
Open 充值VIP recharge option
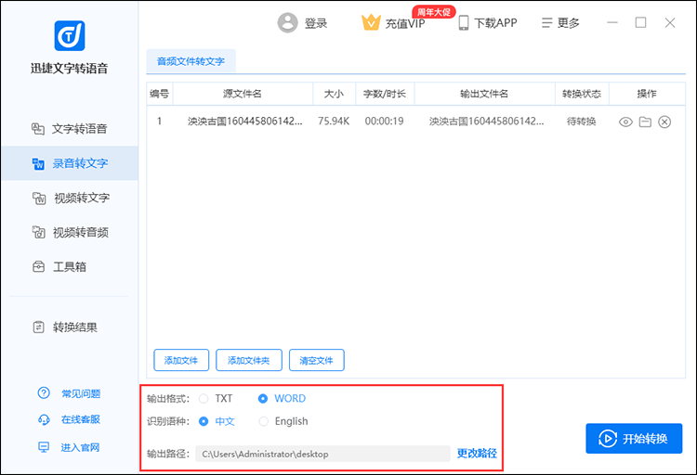pyautogui.click(x=405, y=23)
